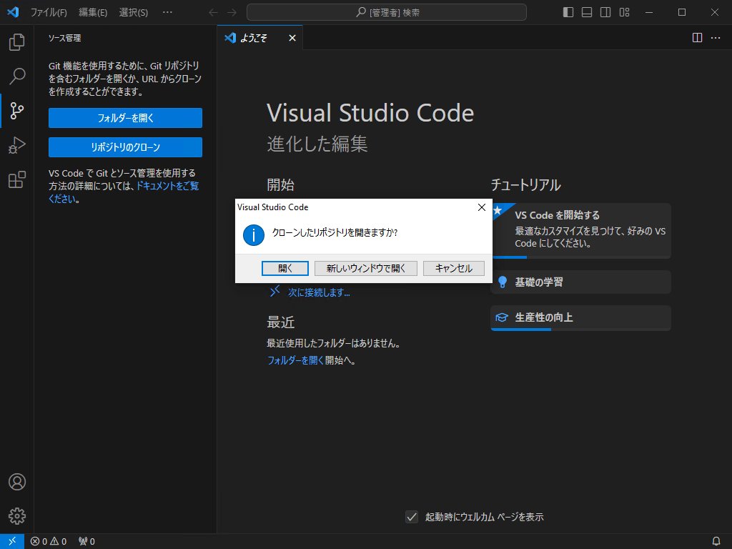Select the Source Control branch icon

click(x=17, y=111)
